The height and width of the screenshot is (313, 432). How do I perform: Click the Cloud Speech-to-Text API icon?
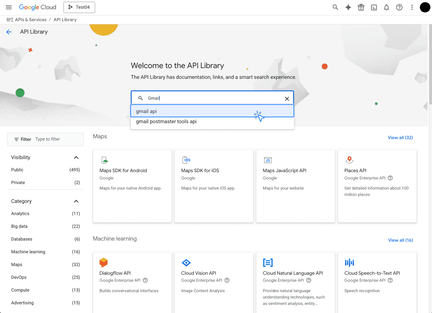[x=349, y=263]
